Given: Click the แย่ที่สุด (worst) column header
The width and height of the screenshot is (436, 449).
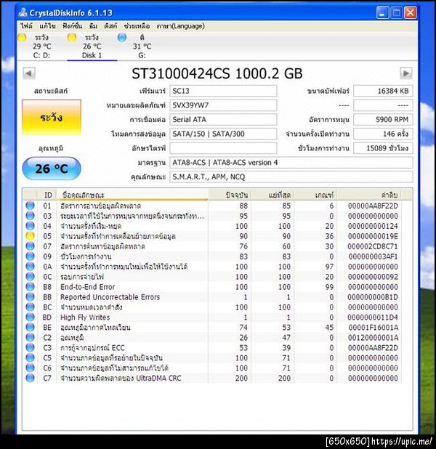Looking at the screenshot, I should [272, 195].
